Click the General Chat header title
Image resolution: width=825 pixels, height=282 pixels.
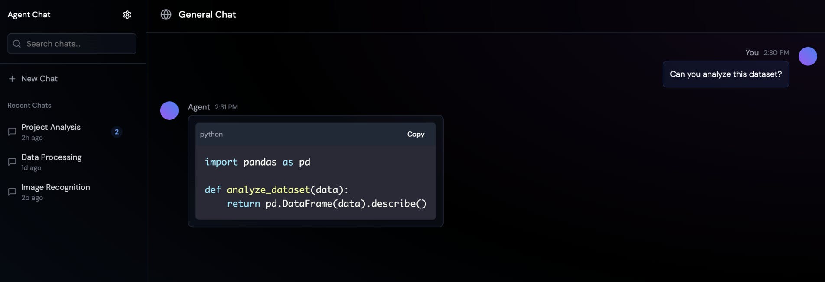click(x=207, y=15)
